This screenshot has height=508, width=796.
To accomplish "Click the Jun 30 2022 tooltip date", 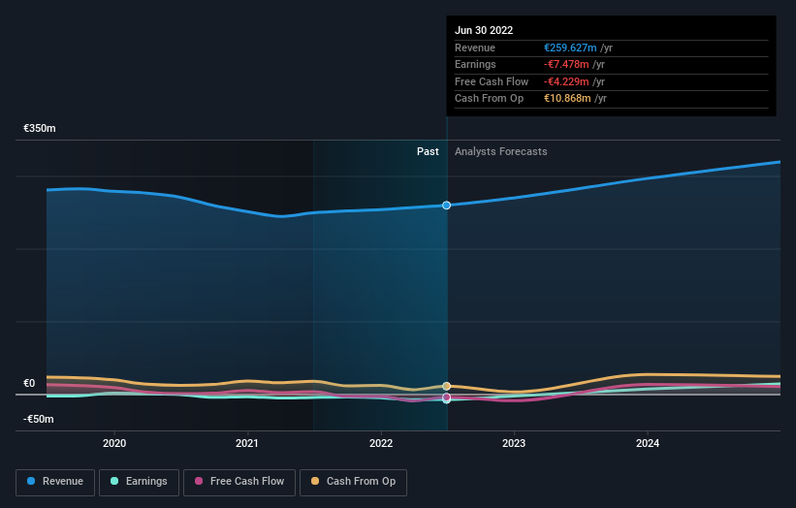I will 484,30.
